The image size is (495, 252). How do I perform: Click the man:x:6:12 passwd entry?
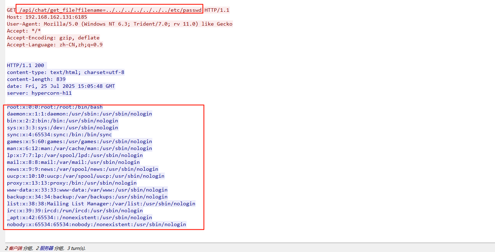tap(80, 148)
